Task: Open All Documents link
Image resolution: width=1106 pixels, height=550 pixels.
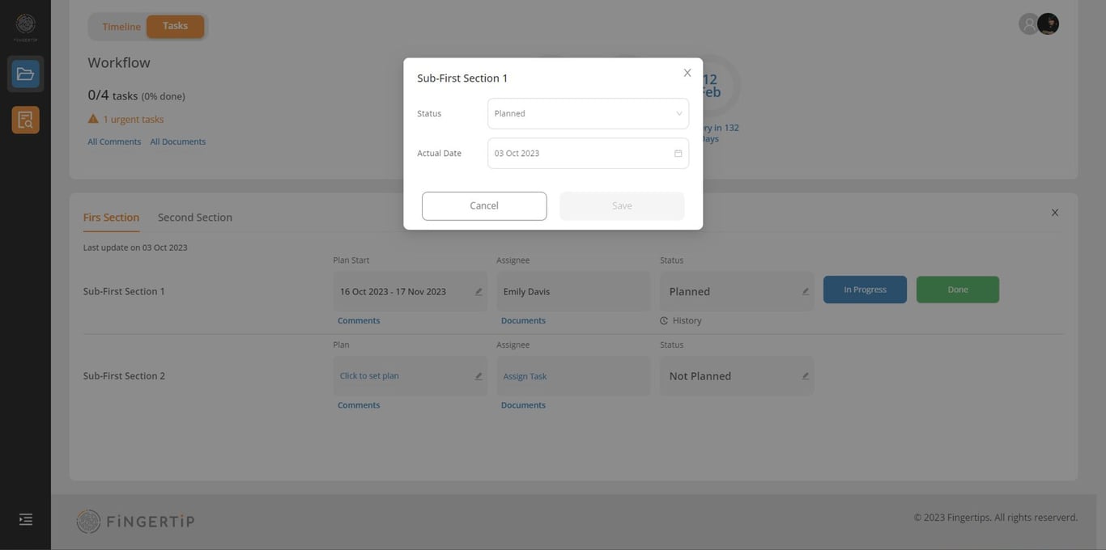Action: (178, 142)
